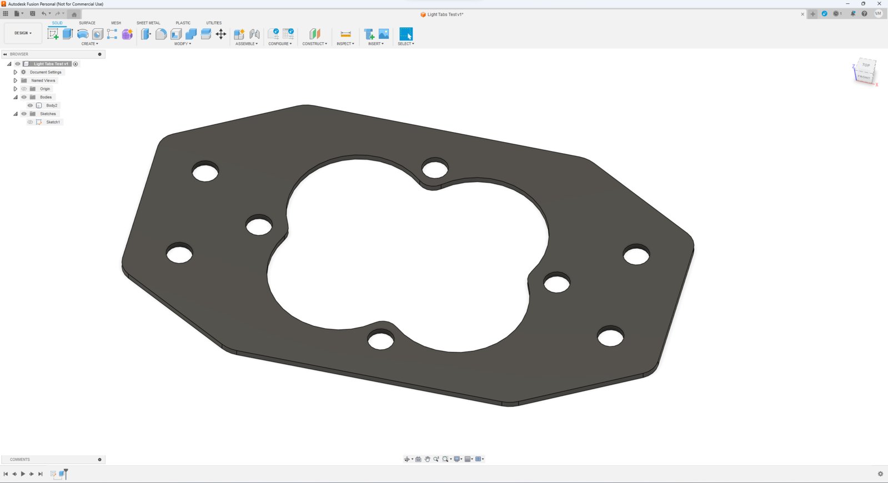This screenshot has height=483, width=888.
Task: Switch to the UTILITIES tab
Action: (214, 23)
